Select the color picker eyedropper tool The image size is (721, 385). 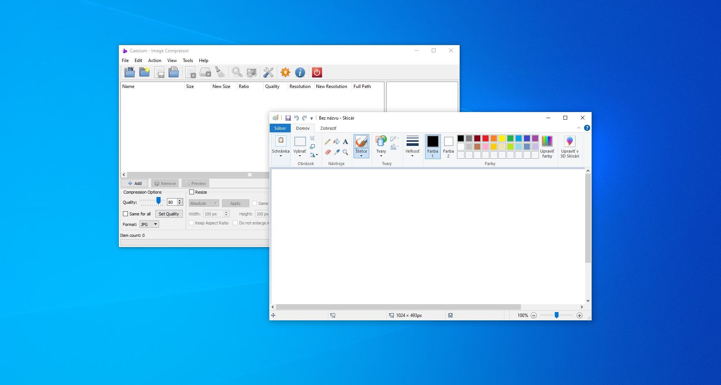click(x=337, y=152)
